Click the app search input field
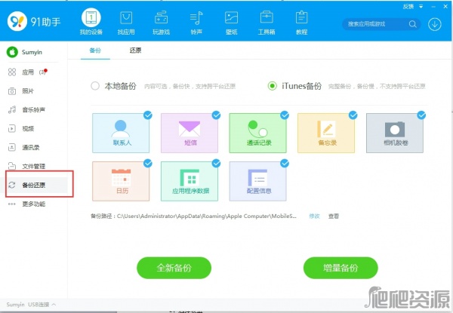This screenshot has height=313, width=453. click(x=375, y=24)
